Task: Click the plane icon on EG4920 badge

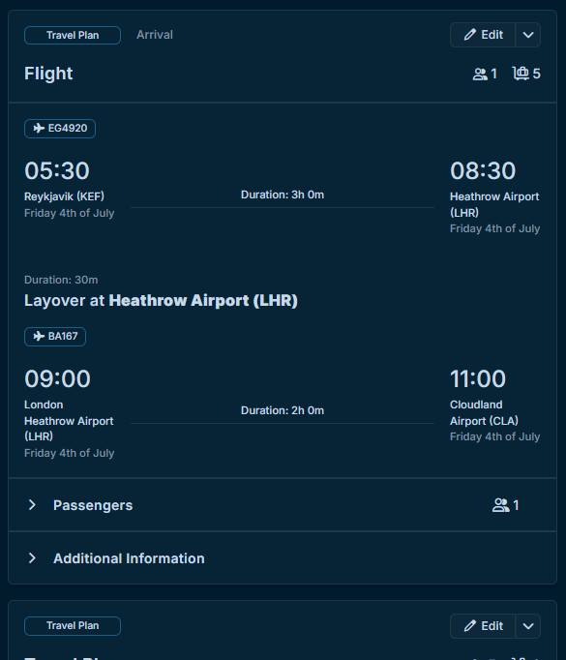Action: tap(39, 128)
